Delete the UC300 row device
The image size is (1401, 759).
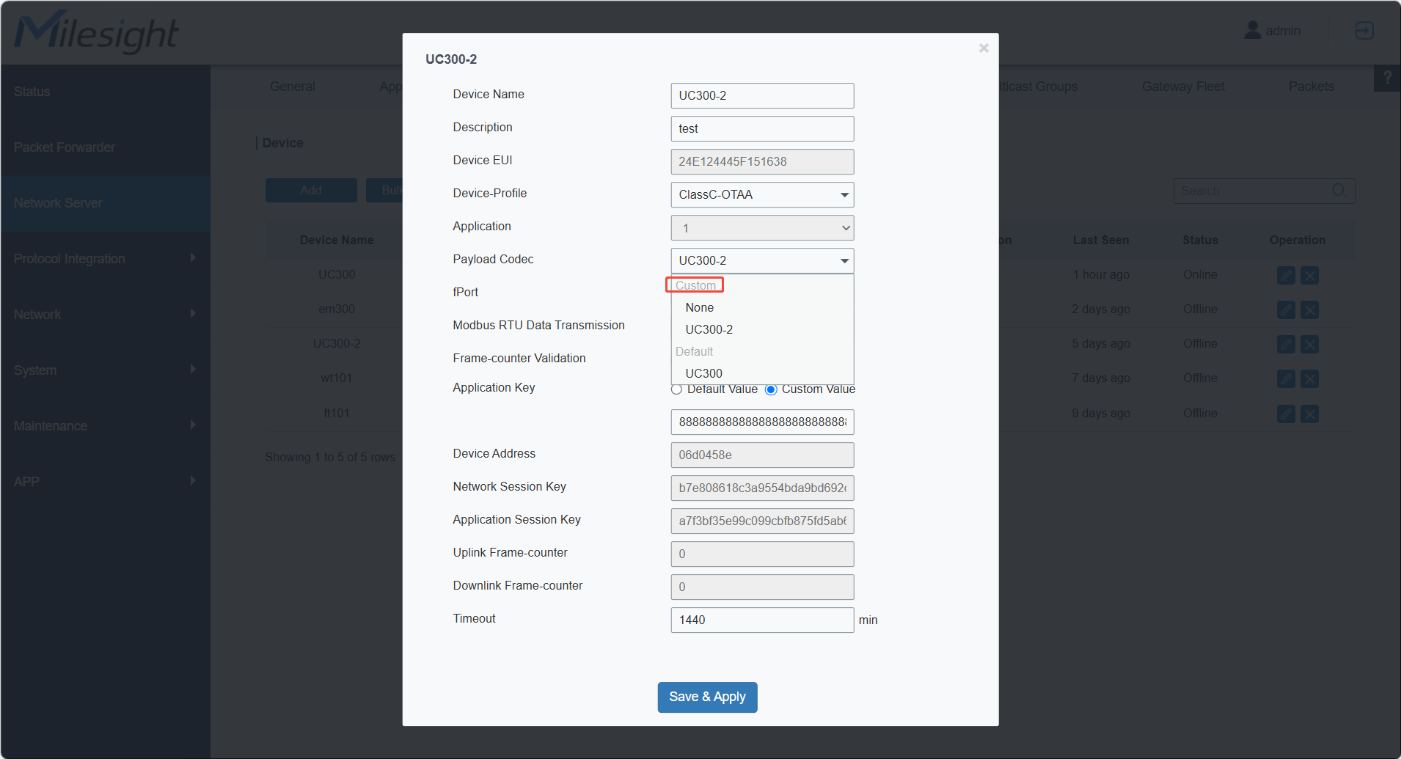(x=1309, y=275)
